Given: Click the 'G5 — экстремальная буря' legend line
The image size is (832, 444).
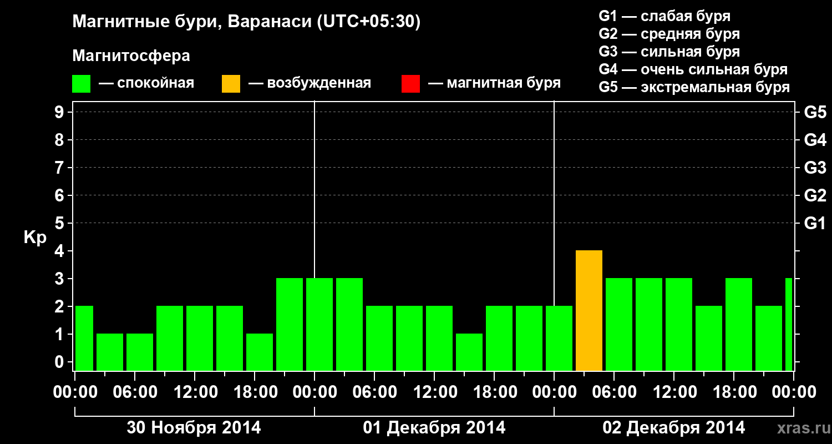Looking at the screenshot, I should (x=694, y=87).
